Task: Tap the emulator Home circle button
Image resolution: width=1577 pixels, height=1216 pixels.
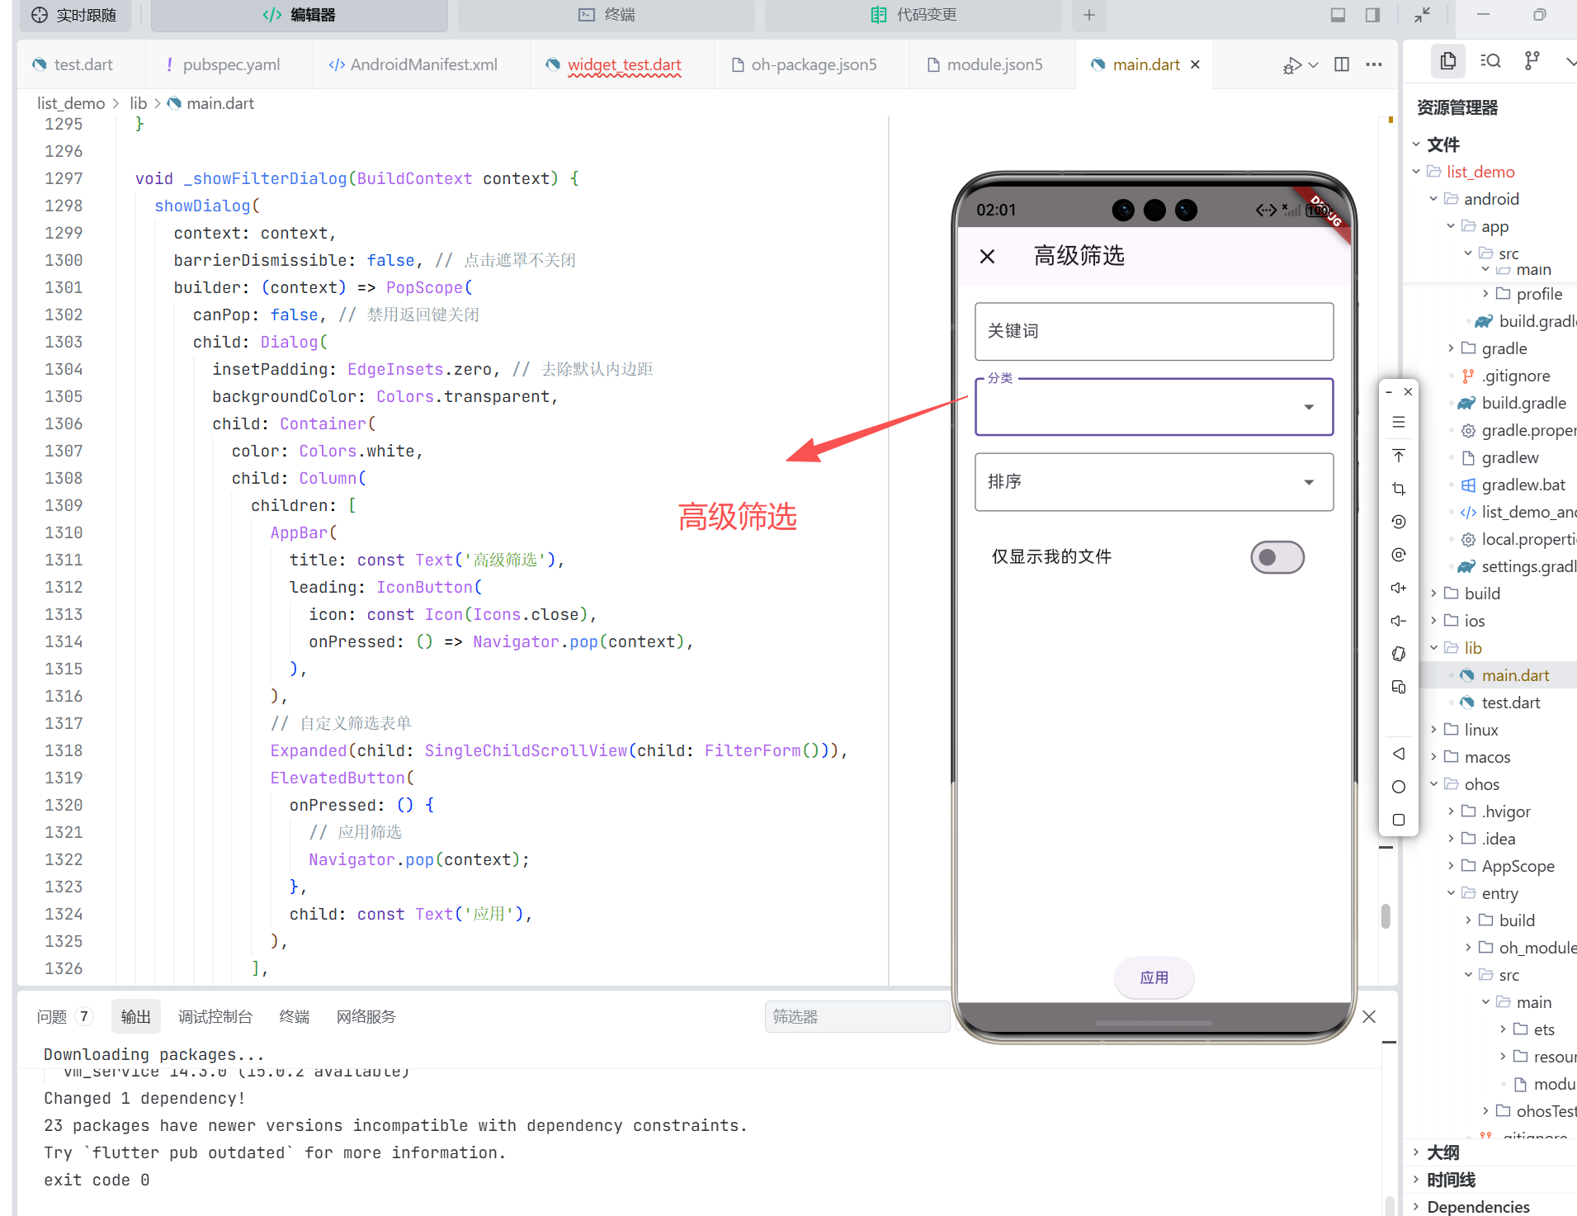Action: point(1399,787)
